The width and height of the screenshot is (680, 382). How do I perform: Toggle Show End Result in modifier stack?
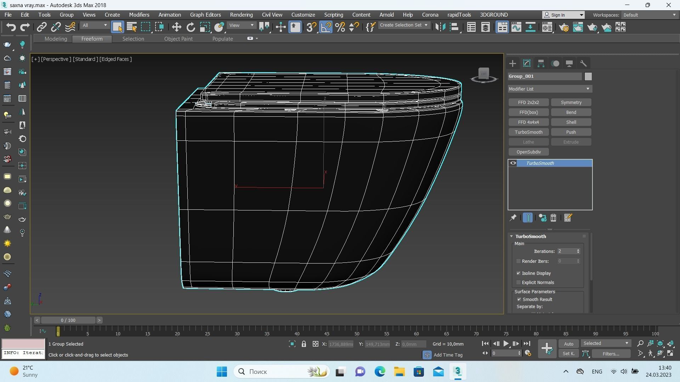click(527, 218)
